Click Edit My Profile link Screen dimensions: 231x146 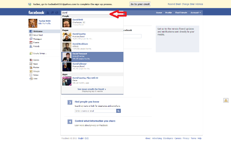44,23
